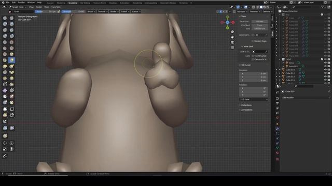Viewport: 332px width, 186px height.
Task: Select the Pose brush with checkmark icon
Action: pos(11,72)
